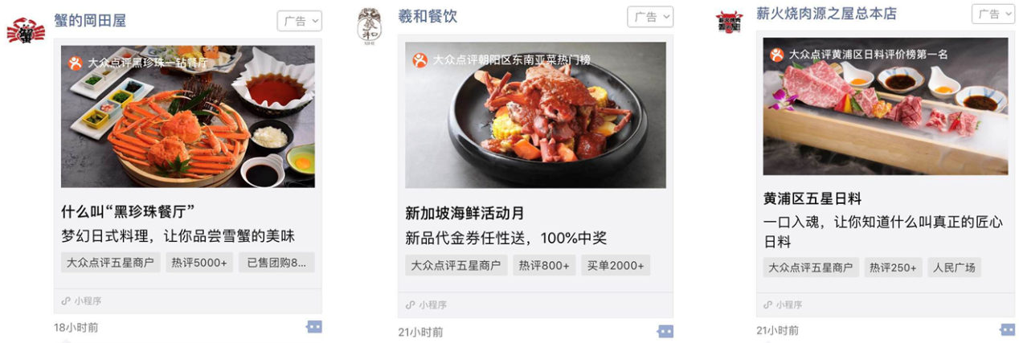The image size is (1019, 343).
Task: Click comment bubble icon under 18小时前 post
Action: point(314,327)
